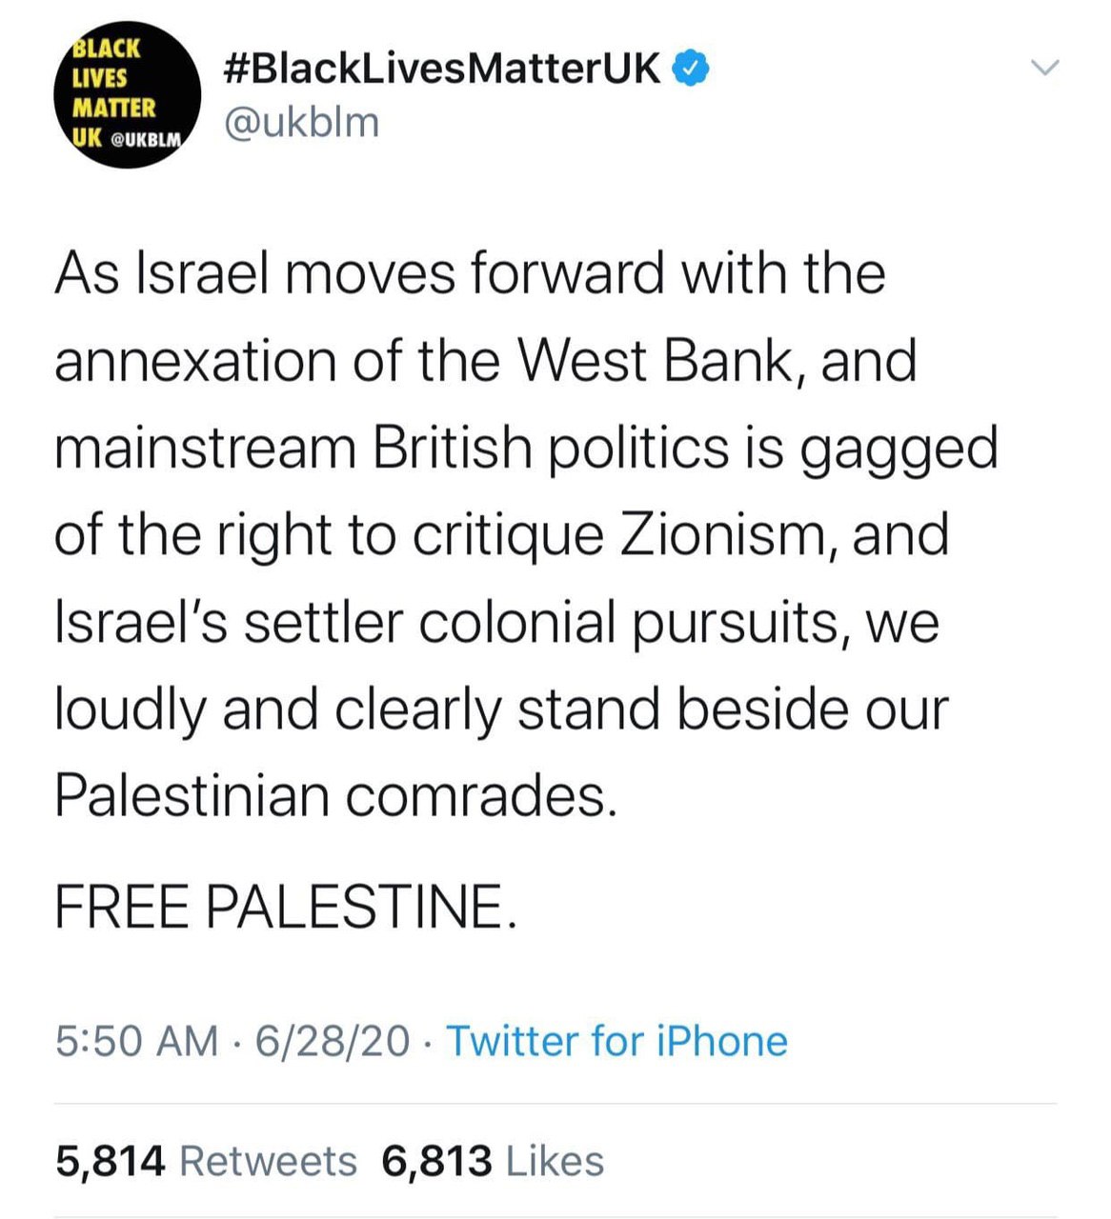This screenshot has height=1219, width=1111.
Task: Click the white '@UKBLM' text in avatar
Action: coord(146,139)
